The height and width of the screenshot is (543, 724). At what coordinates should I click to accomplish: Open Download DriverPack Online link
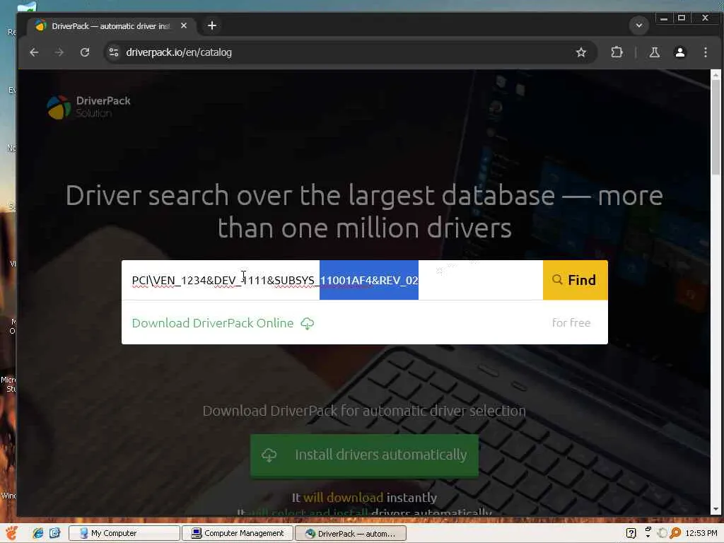pos(212,323)
